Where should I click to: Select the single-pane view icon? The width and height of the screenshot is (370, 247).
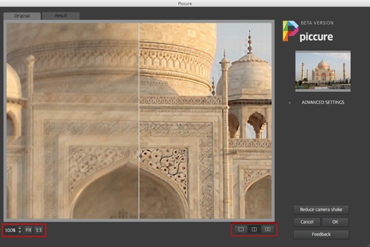coord(241,229)
